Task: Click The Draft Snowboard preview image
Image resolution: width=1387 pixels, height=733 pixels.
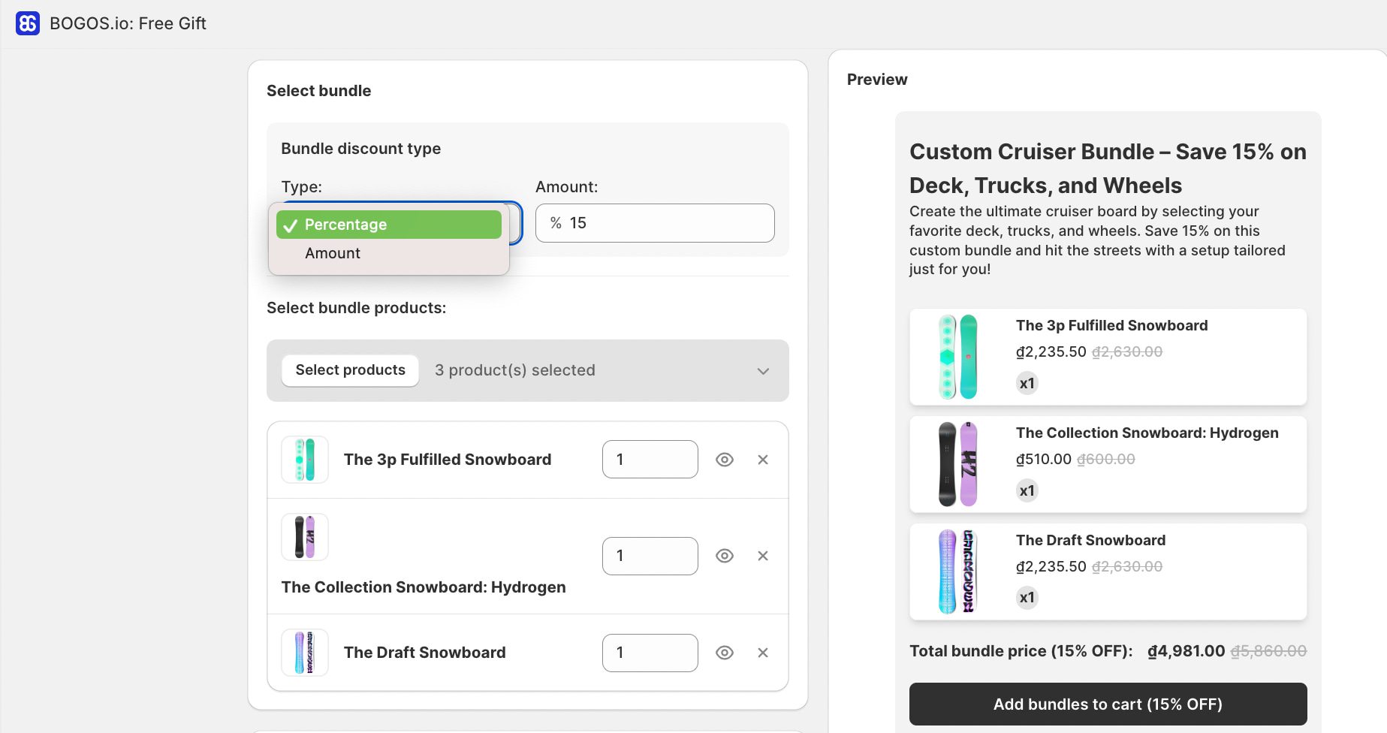Action: [x=957, y=572]
